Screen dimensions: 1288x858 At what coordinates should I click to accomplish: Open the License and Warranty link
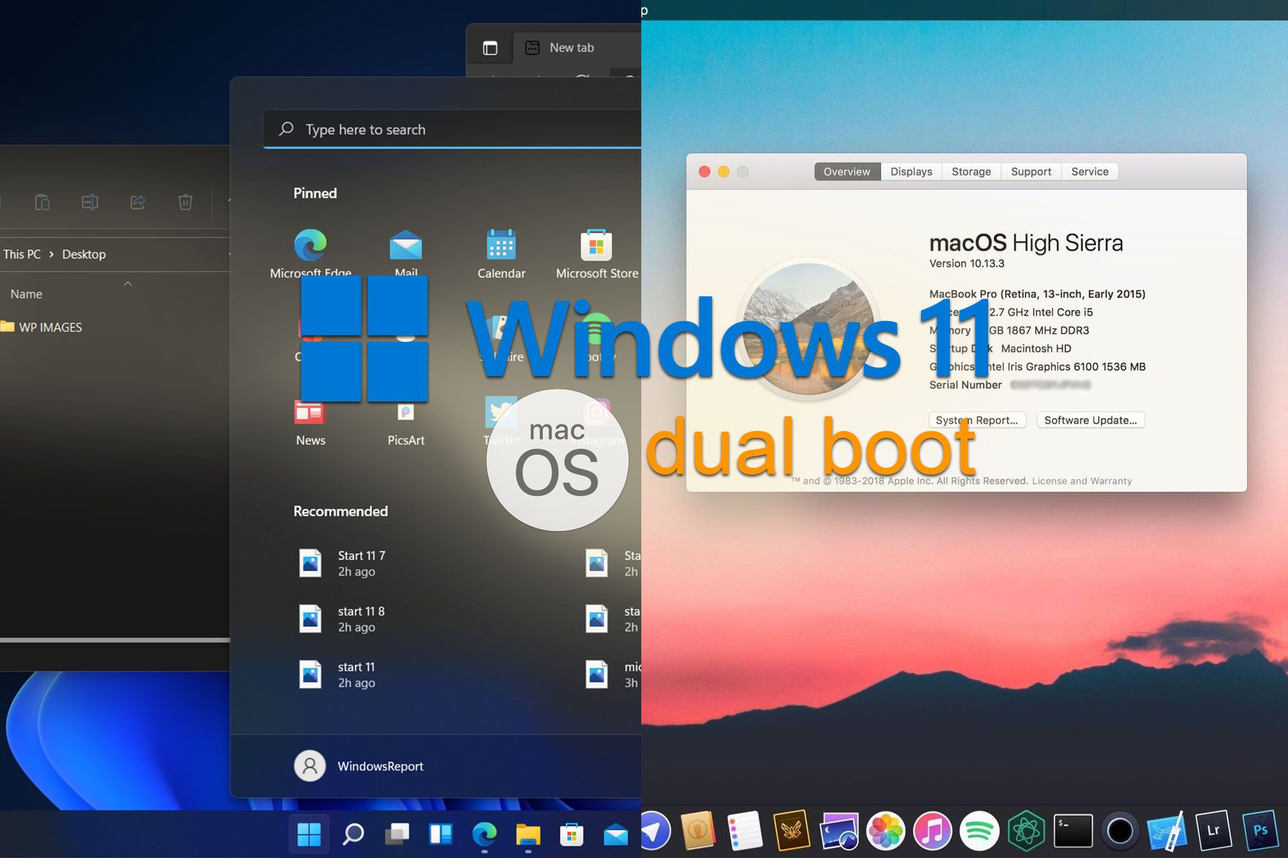(1082, 481)
